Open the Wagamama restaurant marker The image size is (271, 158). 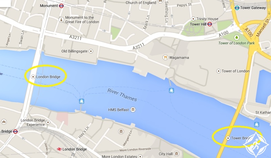[x=165, y=58]
